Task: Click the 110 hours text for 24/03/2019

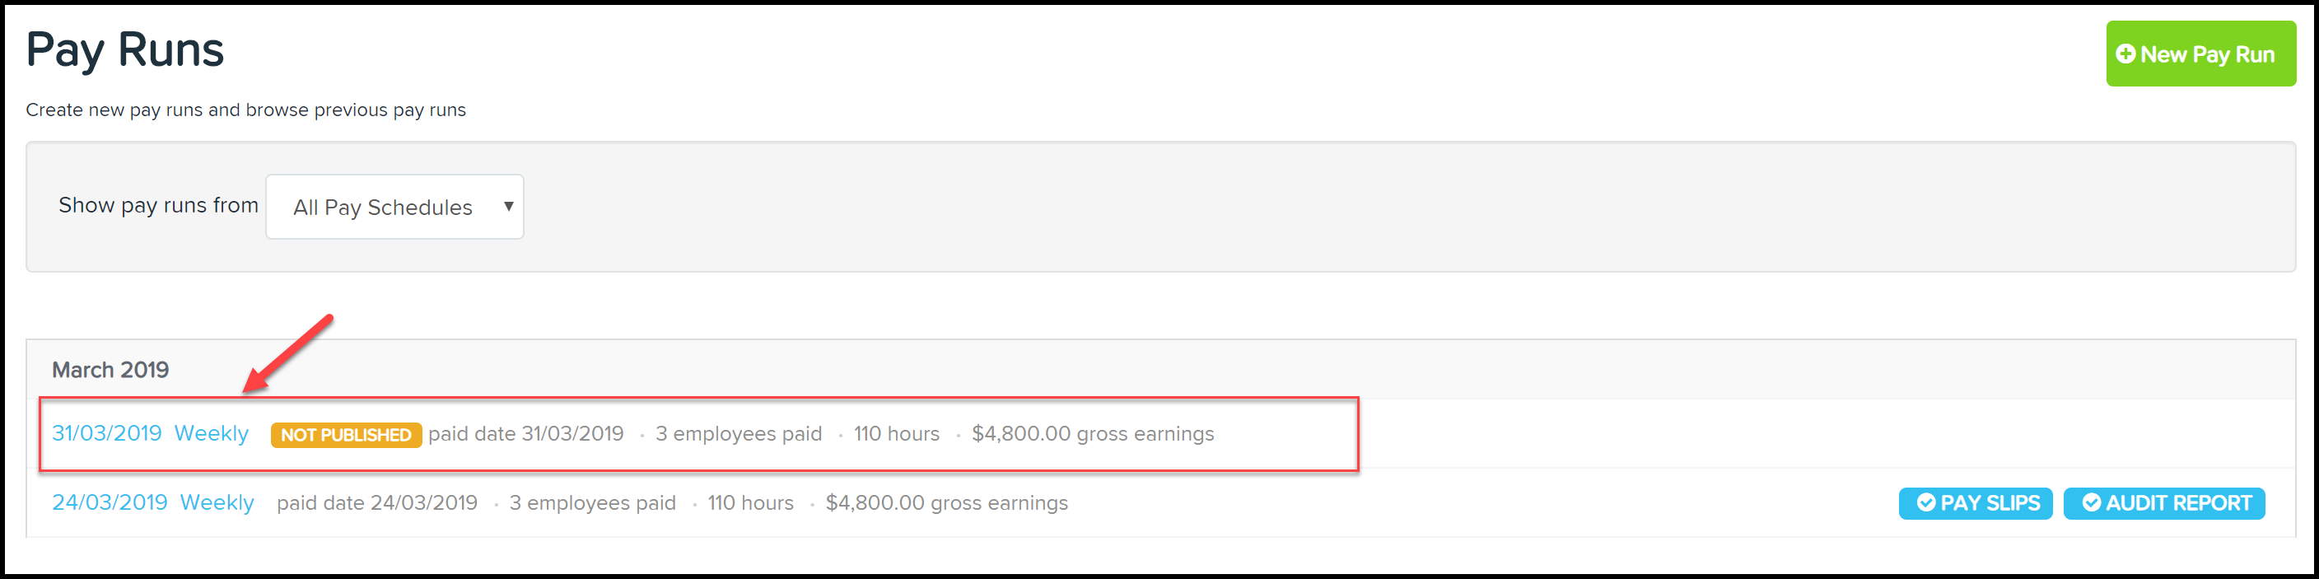Action: point(751,503)
